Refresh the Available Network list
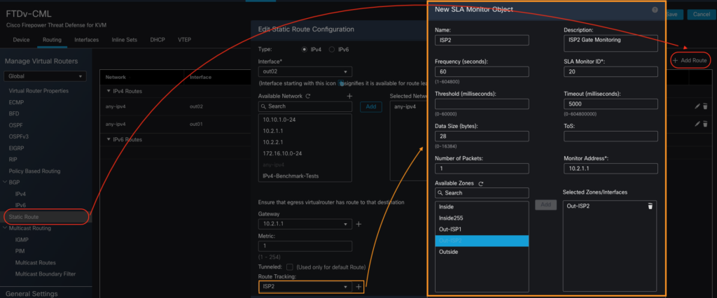 [x=308, y=96]
